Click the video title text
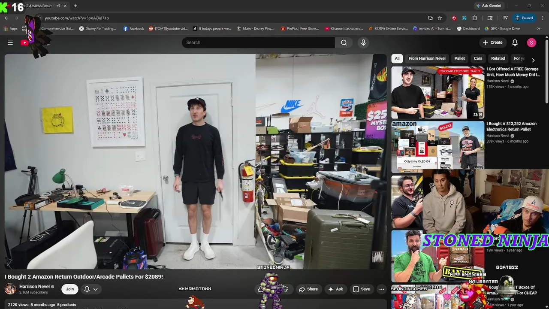 coord(84,277)
